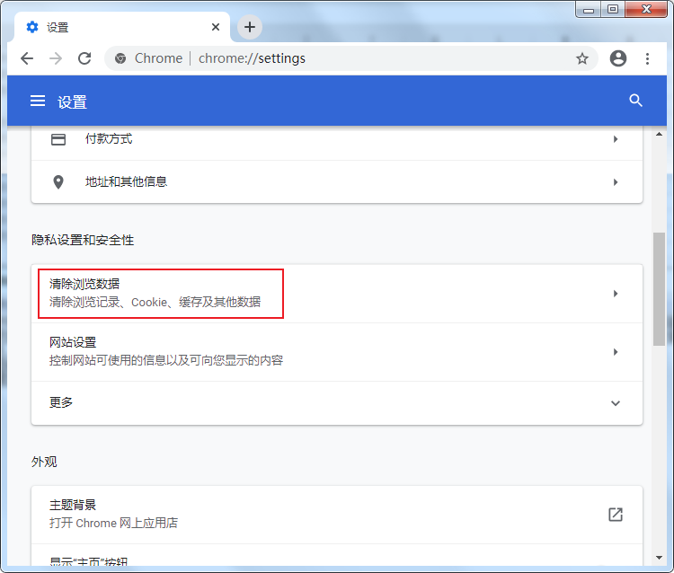674x573 pixels.
Task: Select the 设置 browser tab
Action: (122, 27)
